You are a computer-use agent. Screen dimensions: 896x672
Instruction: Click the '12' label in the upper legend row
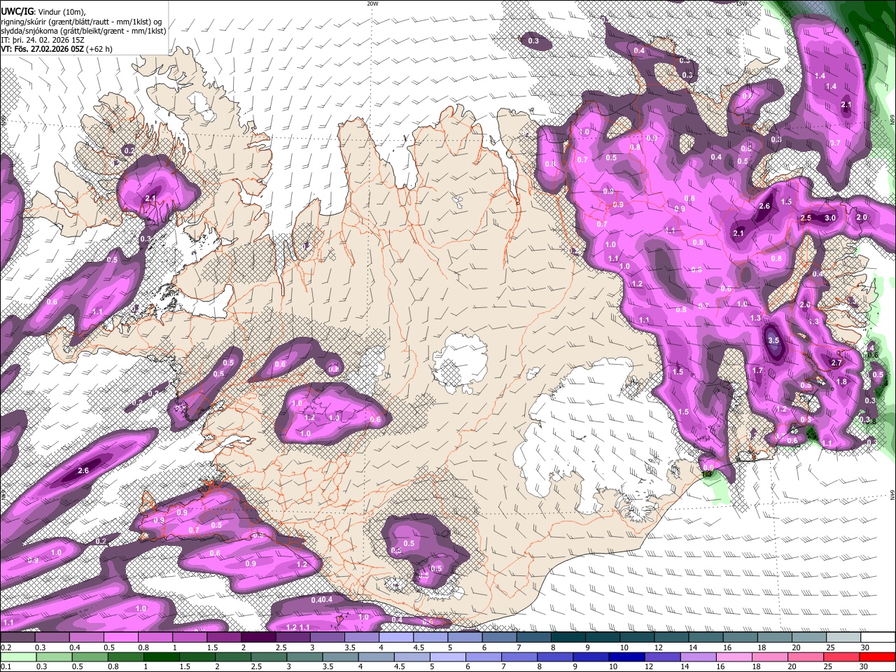coord(659,647)
